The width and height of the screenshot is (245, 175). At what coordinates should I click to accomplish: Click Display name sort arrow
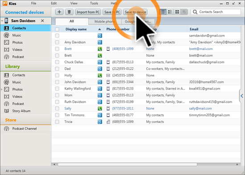click(99, 29)
